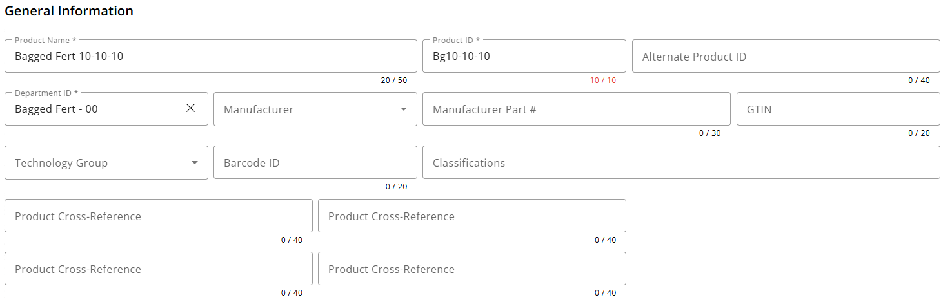Screen dimensions: 952x302
Task: Clear the Department ID selection with X
Action: [x=191, y=108]
